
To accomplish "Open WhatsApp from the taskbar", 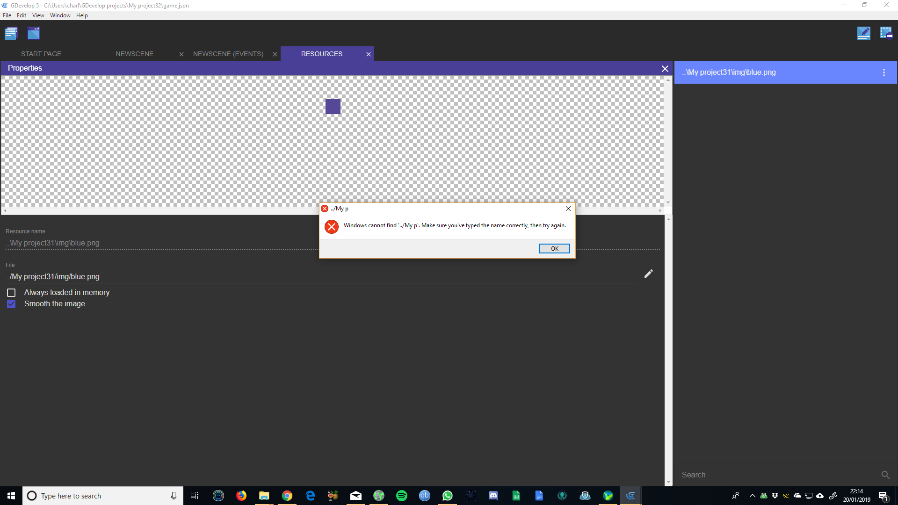I will pos(448,496).
